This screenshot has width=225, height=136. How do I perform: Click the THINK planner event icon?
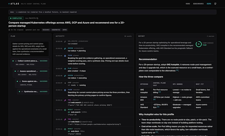[65, 56]
